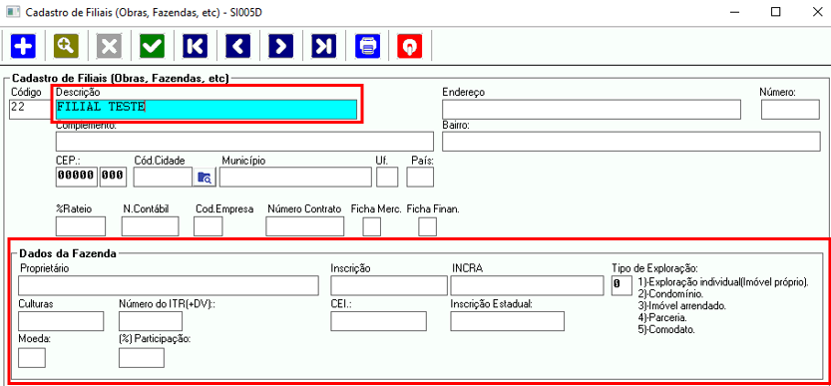Click the País input box
The height and width of the screenshot is (386, 831).
coord(420,178)
